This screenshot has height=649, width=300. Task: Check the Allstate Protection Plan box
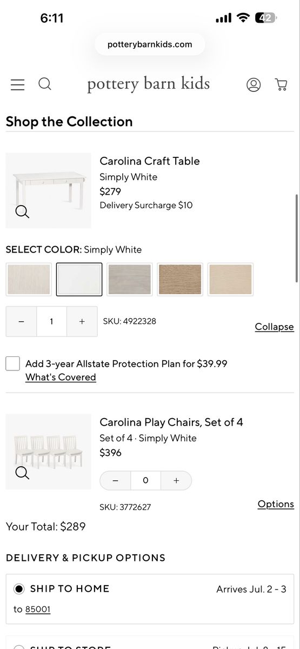point(13,363)
